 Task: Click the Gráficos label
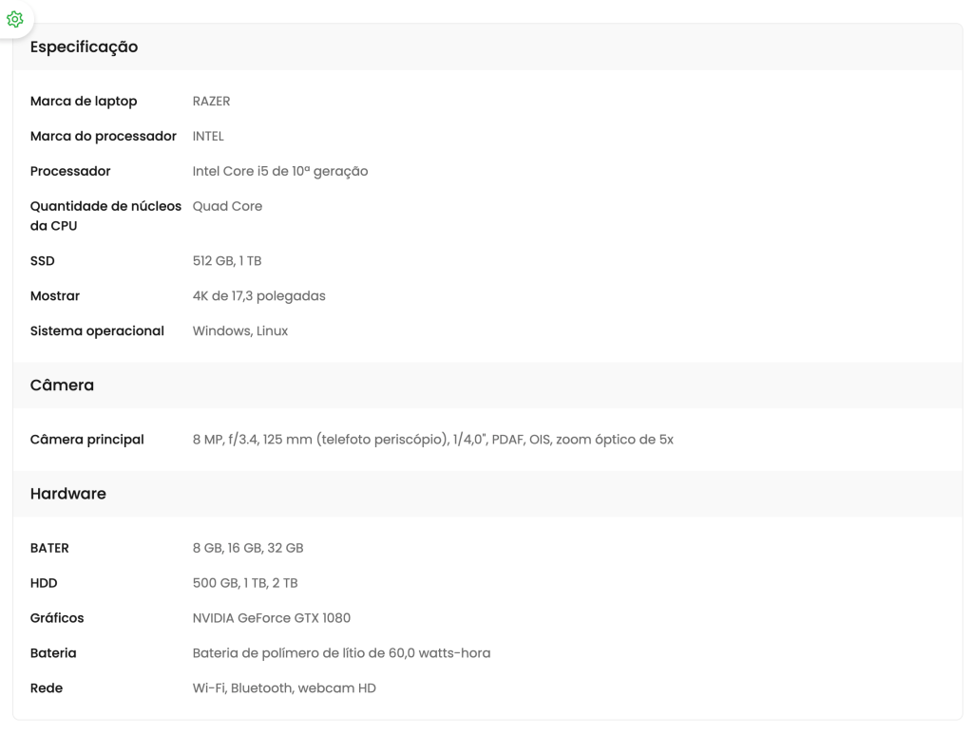pyautogui.click(x=57, y=618)
